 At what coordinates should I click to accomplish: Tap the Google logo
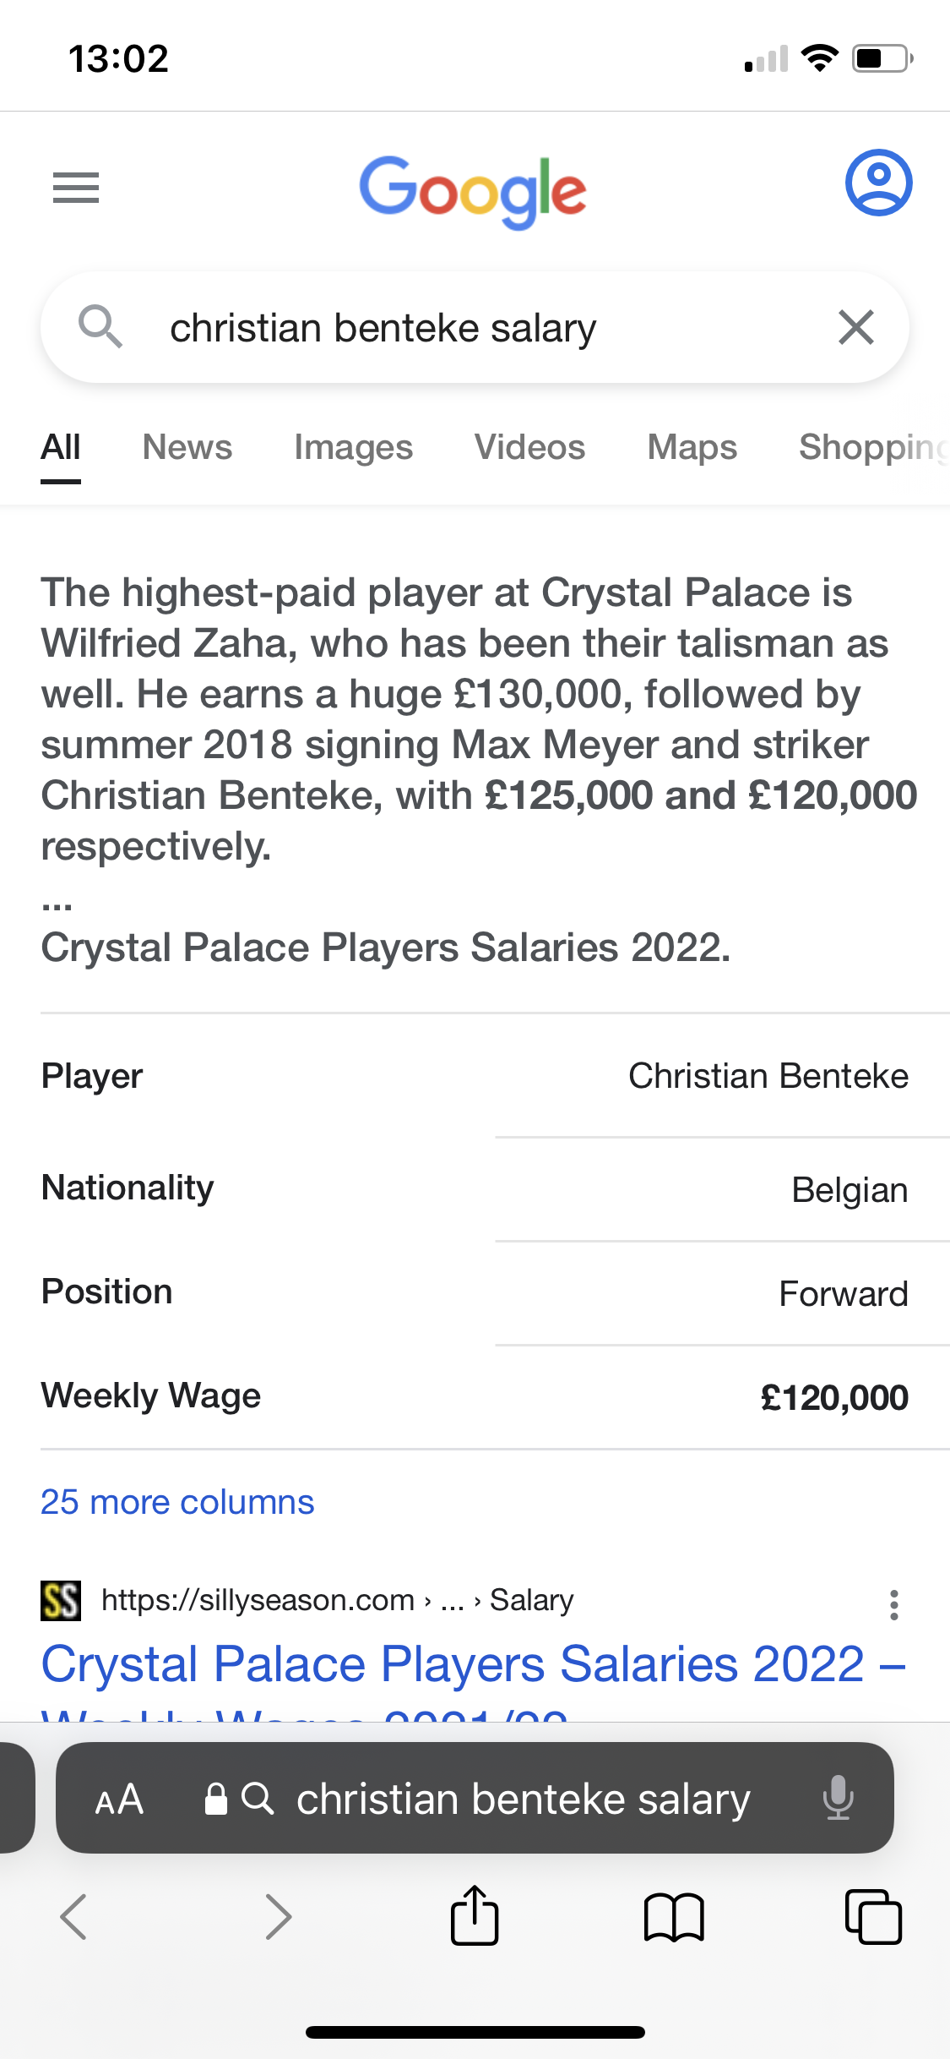click(473, 190)
